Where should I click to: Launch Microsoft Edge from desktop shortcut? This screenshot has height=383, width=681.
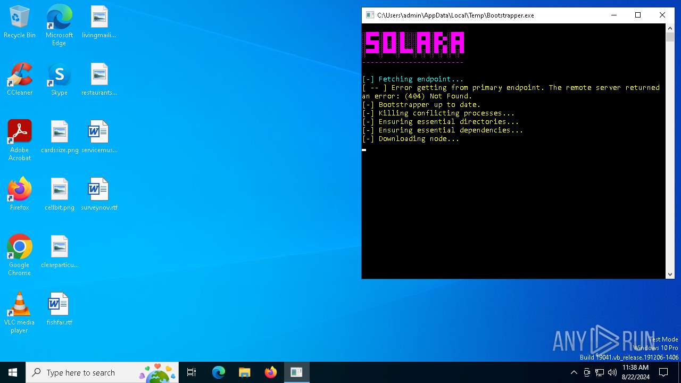point(59,26)
